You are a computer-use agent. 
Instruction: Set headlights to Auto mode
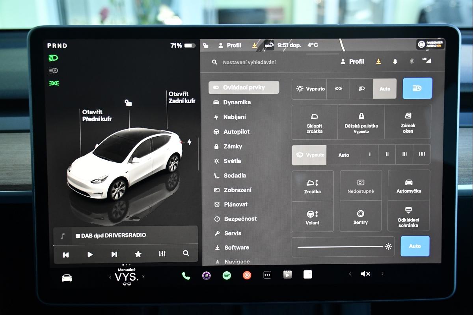[385, 89]
